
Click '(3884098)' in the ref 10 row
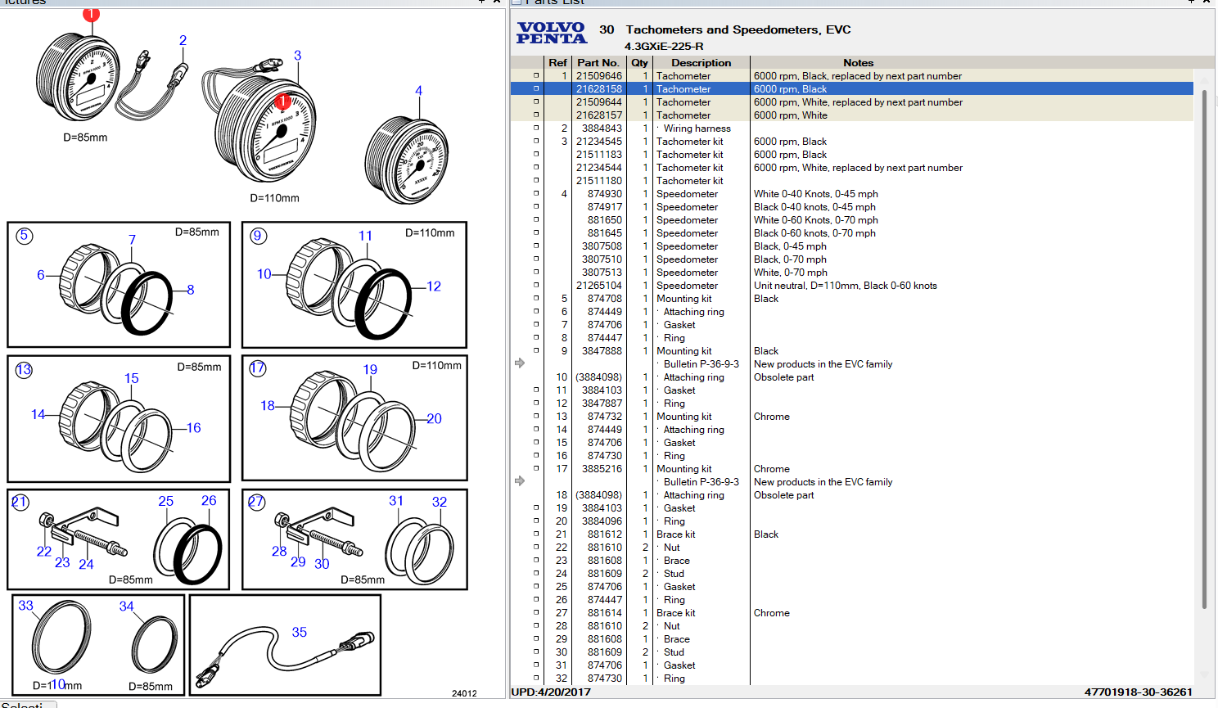pyautogui.click(x=598, y=377)
